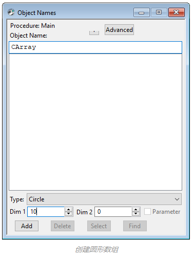Click the Select button
Image resolution: width=194 pixels, height=255 pixels.
(x=99, y=226)
